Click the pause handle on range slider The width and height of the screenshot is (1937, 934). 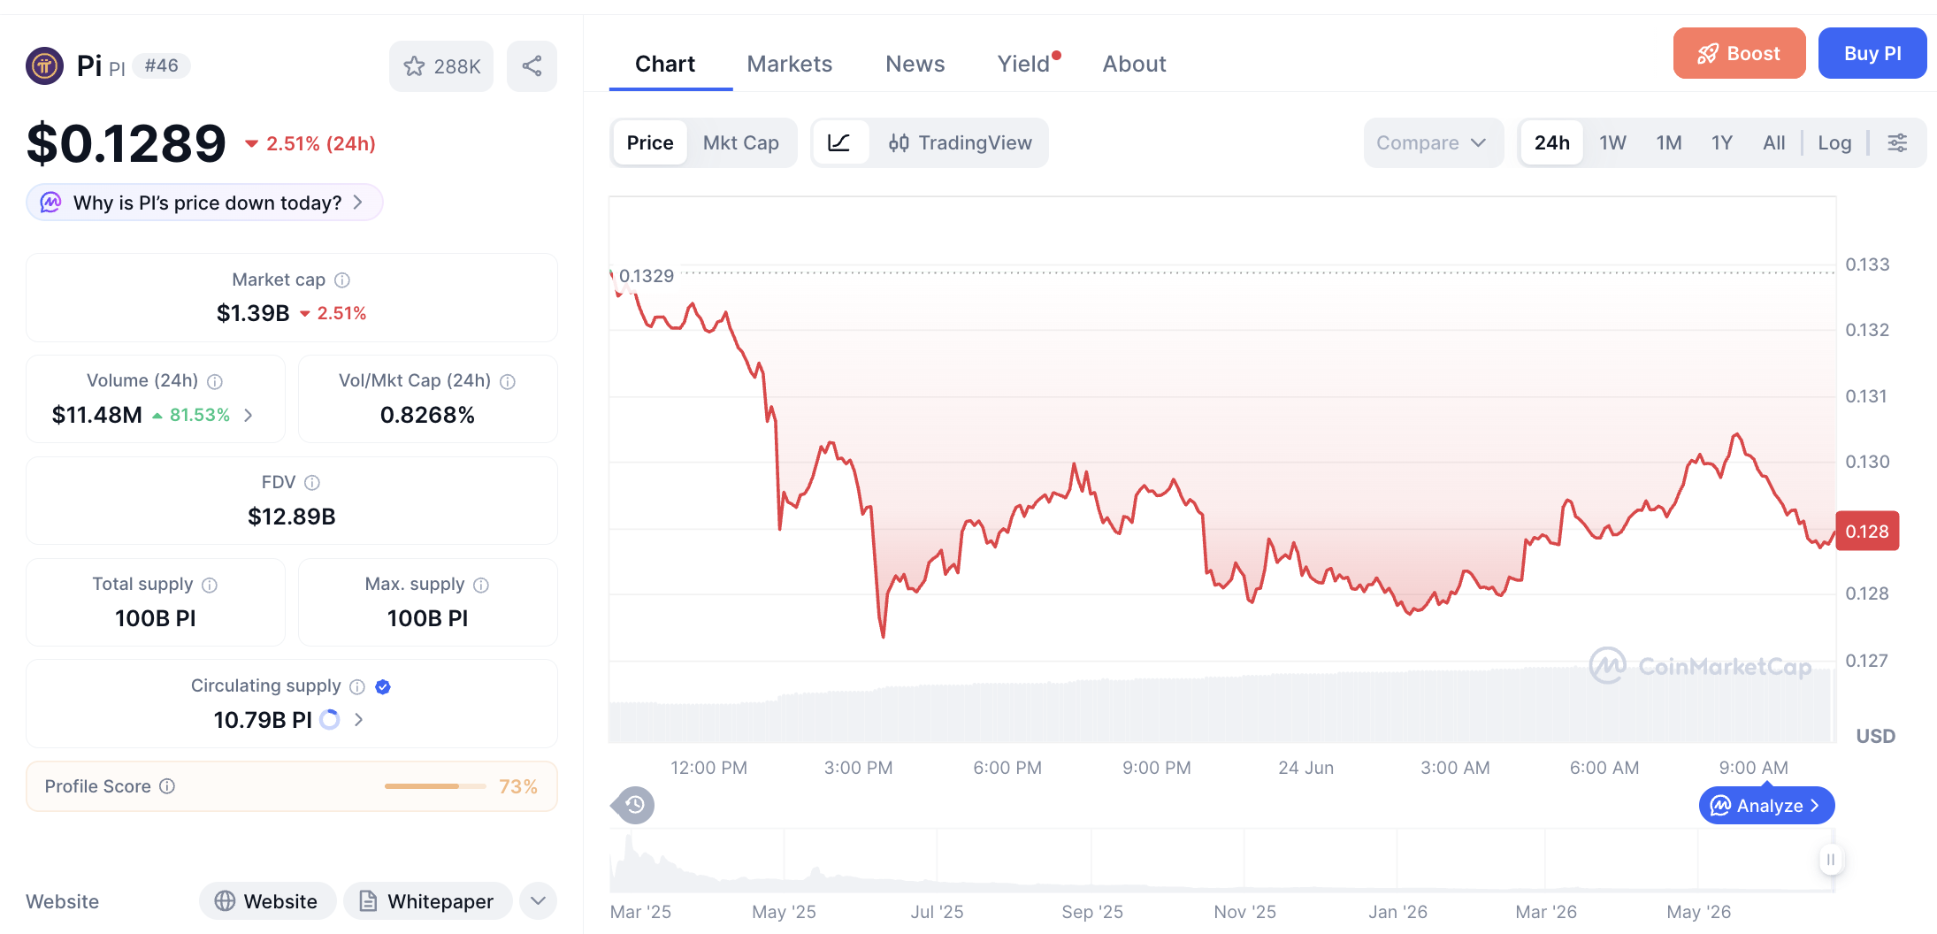[1831, 859]
